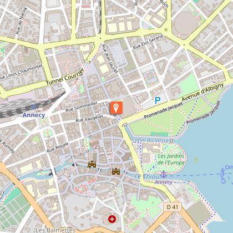
Task: Click the Annecy station label
Action: point(34,115)
